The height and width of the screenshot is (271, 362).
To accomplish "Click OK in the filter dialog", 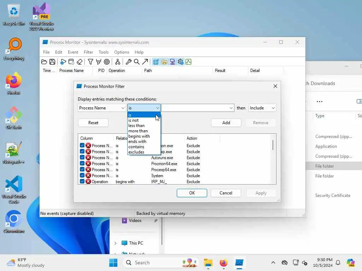I will coord(192,193).
